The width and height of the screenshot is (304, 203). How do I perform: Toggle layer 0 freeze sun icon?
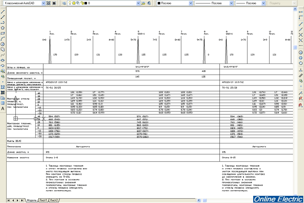[74, 3]
